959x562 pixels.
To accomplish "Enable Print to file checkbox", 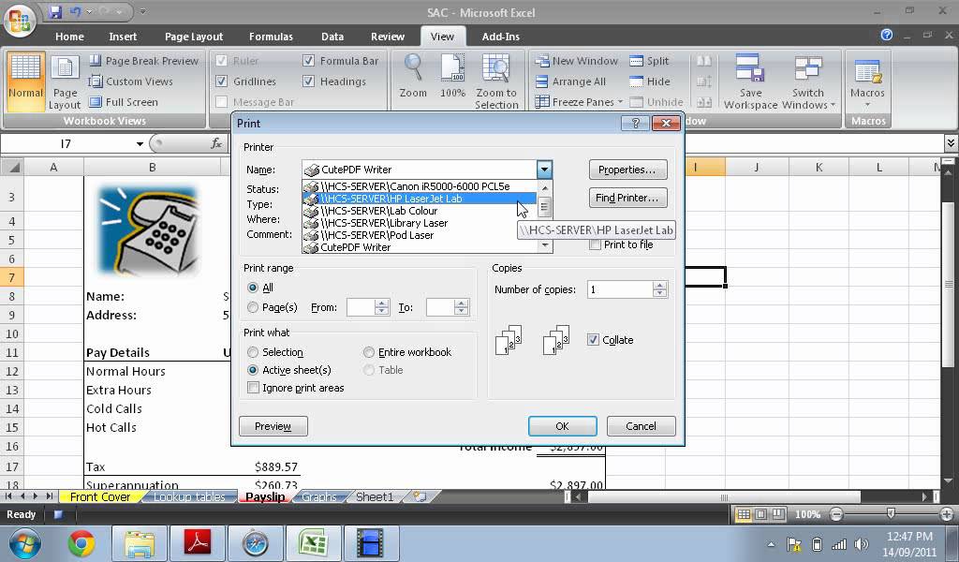I will (595, 244).
